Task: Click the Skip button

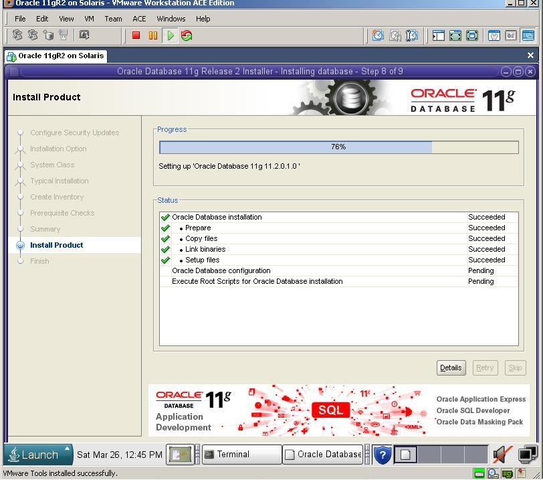Action: (x=515, y=368)
